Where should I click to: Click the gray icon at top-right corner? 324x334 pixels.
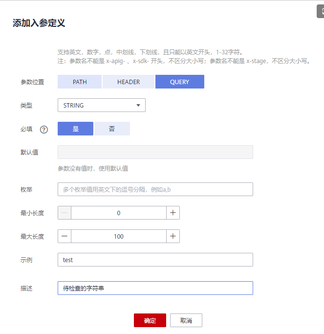pyautogui.click(x=321, y=11)
